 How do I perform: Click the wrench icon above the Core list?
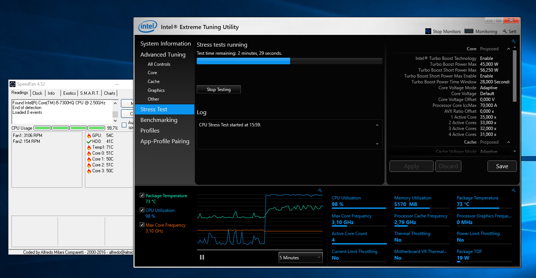coord(514,41)
